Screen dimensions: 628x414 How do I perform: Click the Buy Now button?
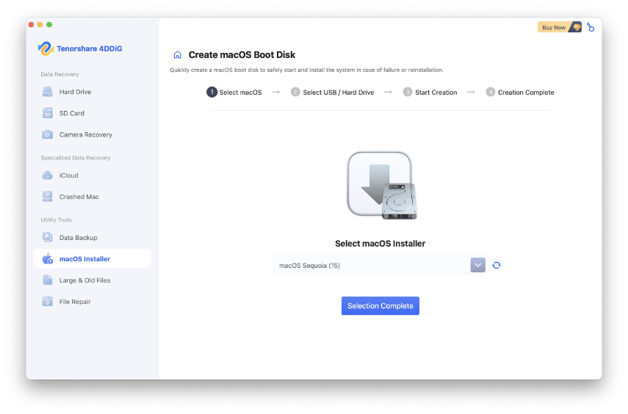[x=559, y=27]
